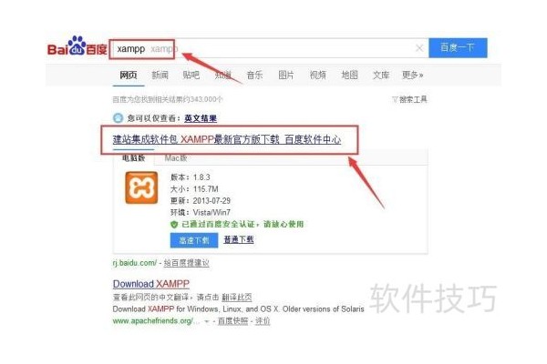Image resolution: width=547 pixels, height=364 pixels.
Task: Click the size text 115.7M
Action: (x=206, y=189)
